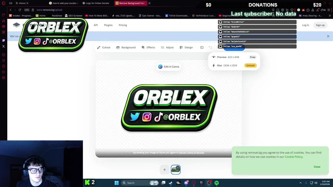Viewport: 333px width, 187px height.
Task: Open Call of Duty from the taskbar
Action: pos(178,183)
